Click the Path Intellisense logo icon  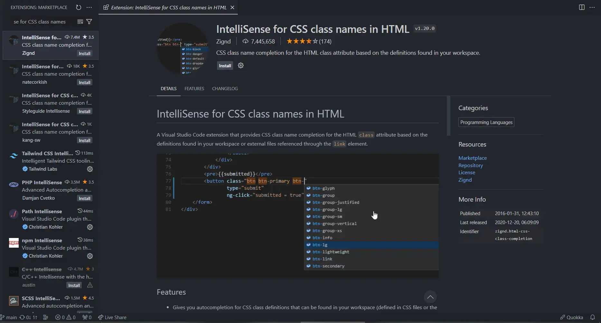[14, 214]
